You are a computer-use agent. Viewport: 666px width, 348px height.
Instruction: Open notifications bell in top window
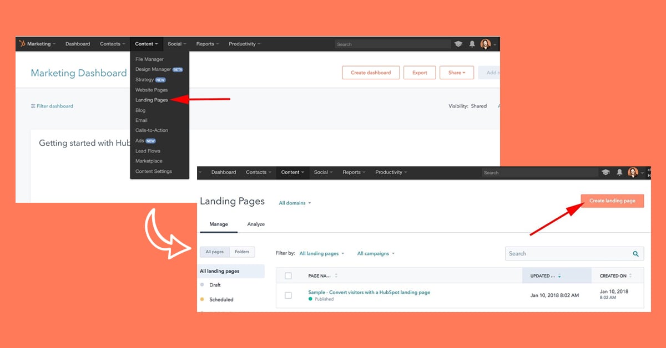coord(472,44)
